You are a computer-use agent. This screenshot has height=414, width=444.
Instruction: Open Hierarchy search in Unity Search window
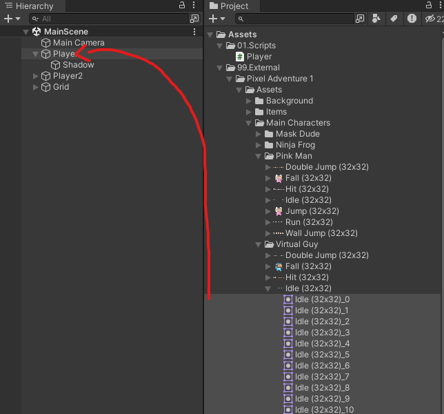[x=194, y=19]
